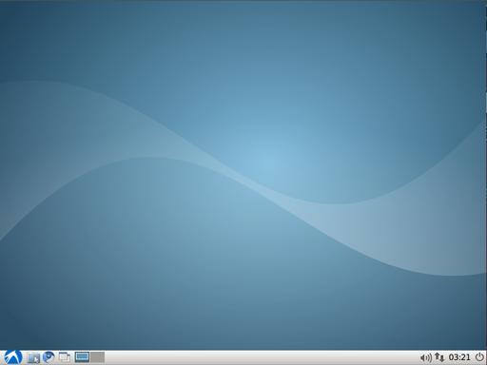
Task: Show the volume slider popup
Action: pyautogui.click(x=426, y=357)
